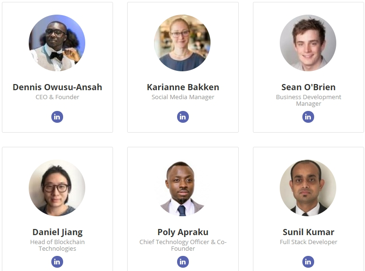Screen dimensions: 365x271
Task: Open Daniel Jiang's LinkedIn icon
Action: point(57,262)
